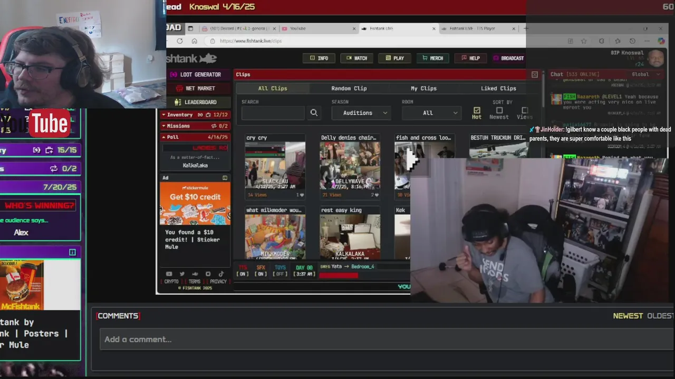Toggle SFX on/off
Viewport: 675px width, 379px height.
coord(261,271)
